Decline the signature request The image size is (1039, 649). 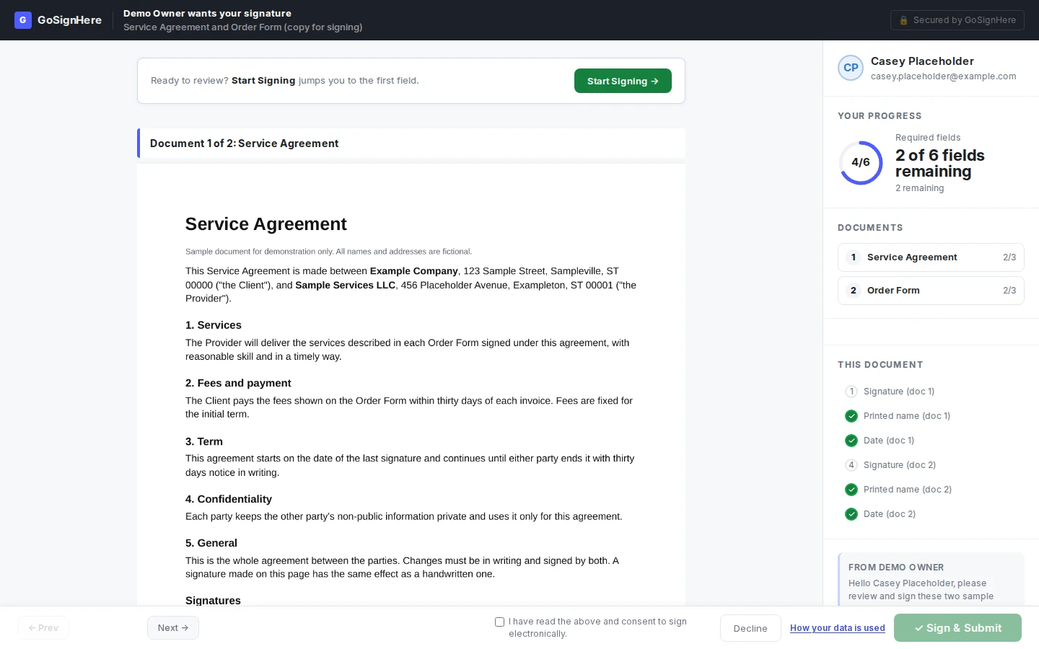click(750, 628)
